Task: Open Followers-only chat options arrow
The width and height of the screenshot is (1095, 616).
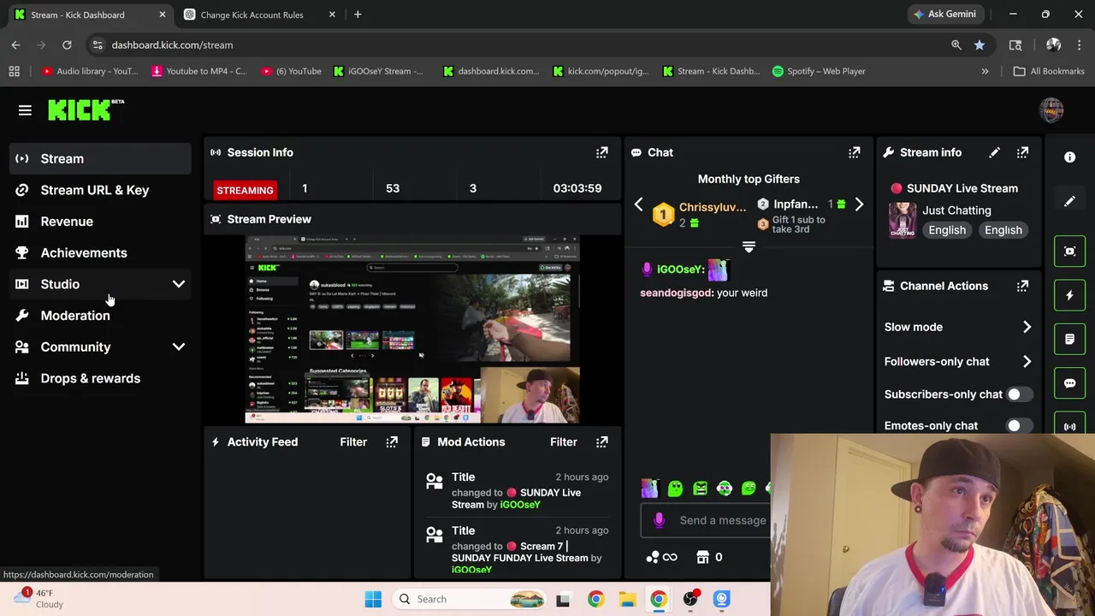Action: (1027, 361)
